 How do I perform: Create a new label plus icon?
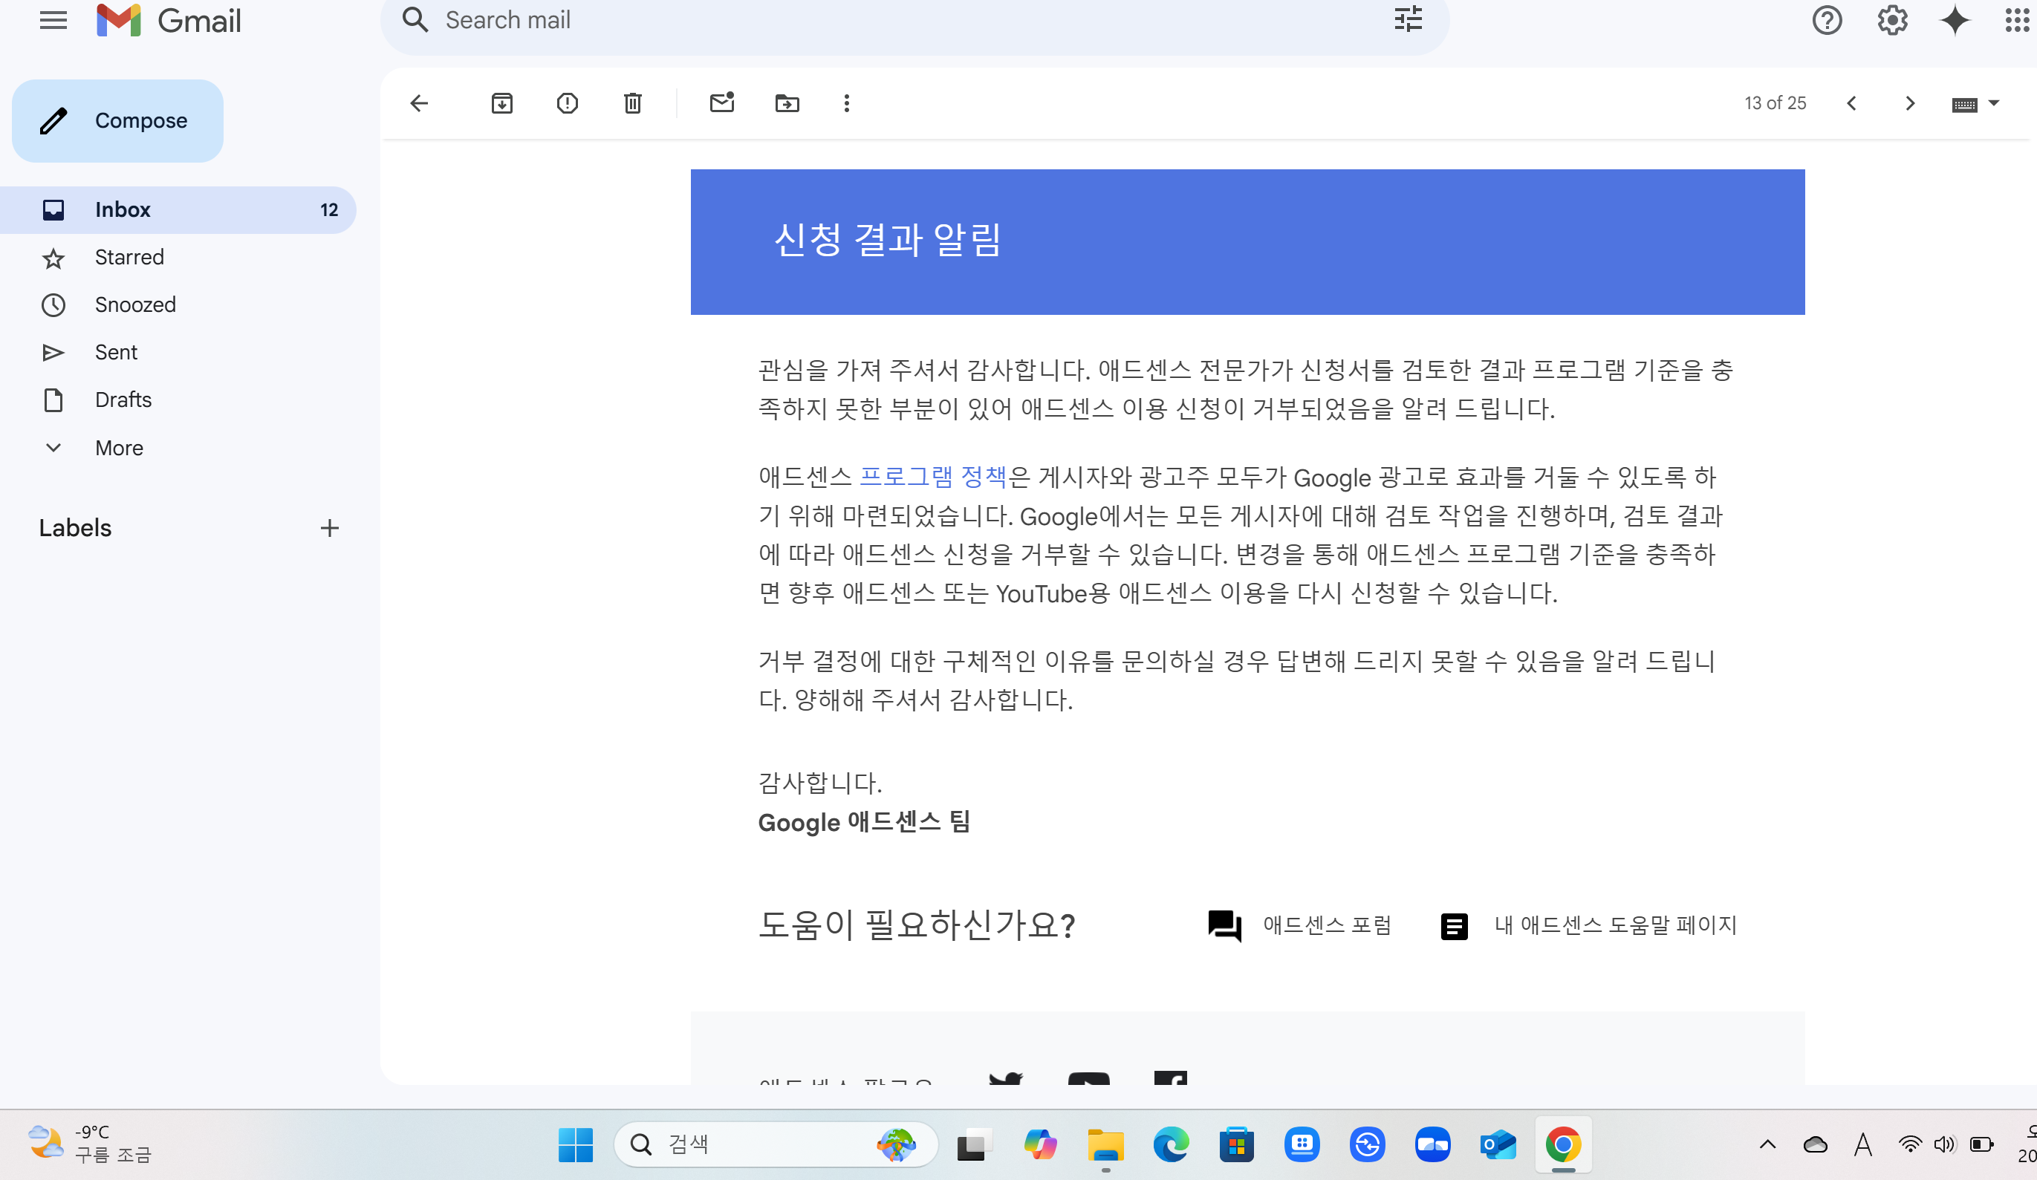click(x=330, y=529)
